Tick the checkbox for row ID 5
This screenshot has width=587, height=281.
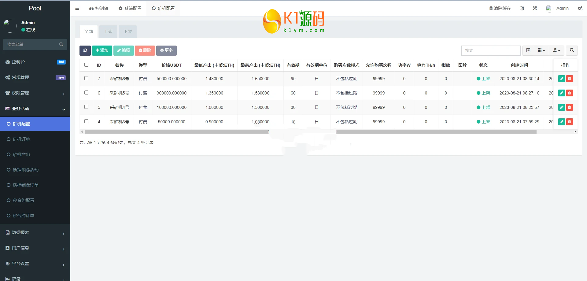87,107
